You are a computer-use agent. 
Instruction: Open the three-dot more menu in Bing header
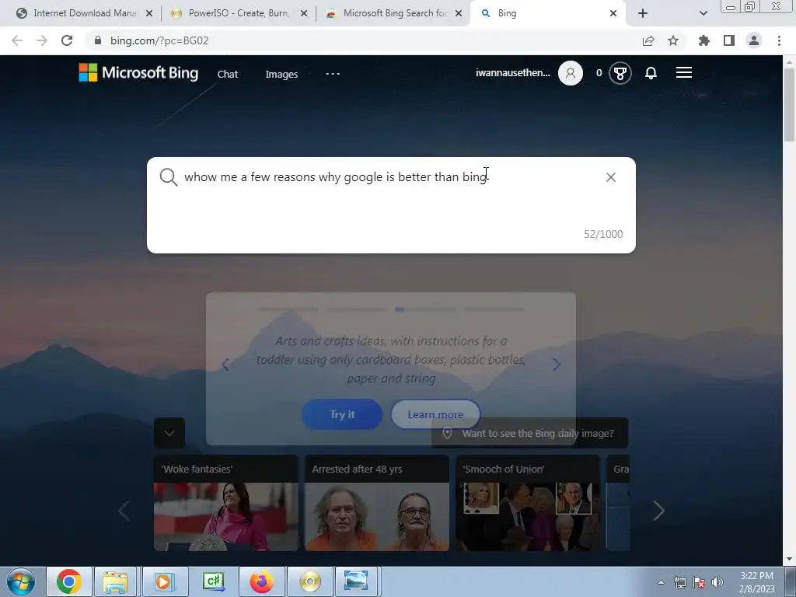(333, 74)
